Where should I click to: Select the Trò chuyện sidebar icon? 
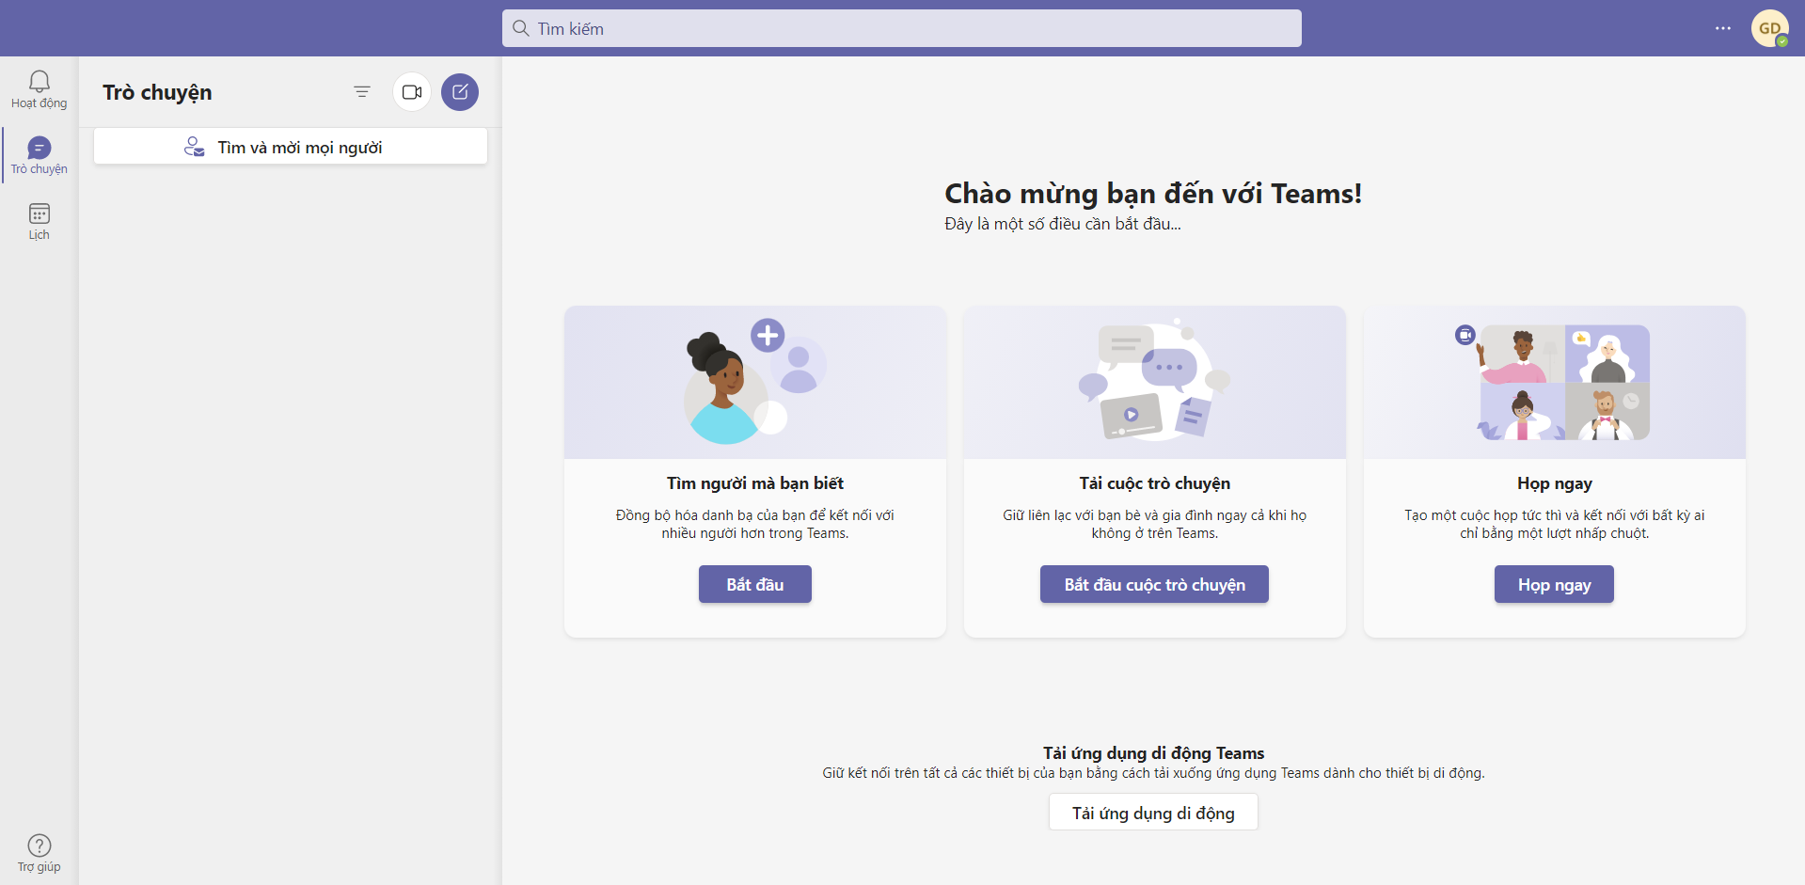39,155
